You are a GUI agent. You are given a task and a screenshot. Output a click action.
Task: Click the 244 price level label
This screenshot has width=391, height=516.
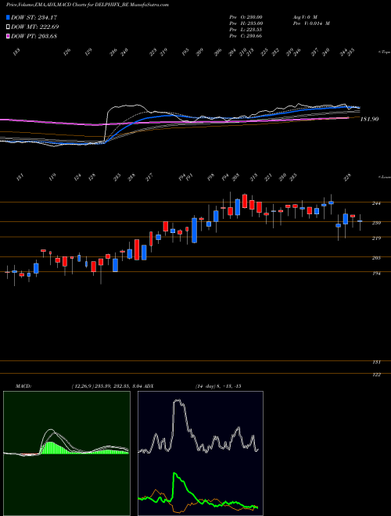[x=376, y=204]
